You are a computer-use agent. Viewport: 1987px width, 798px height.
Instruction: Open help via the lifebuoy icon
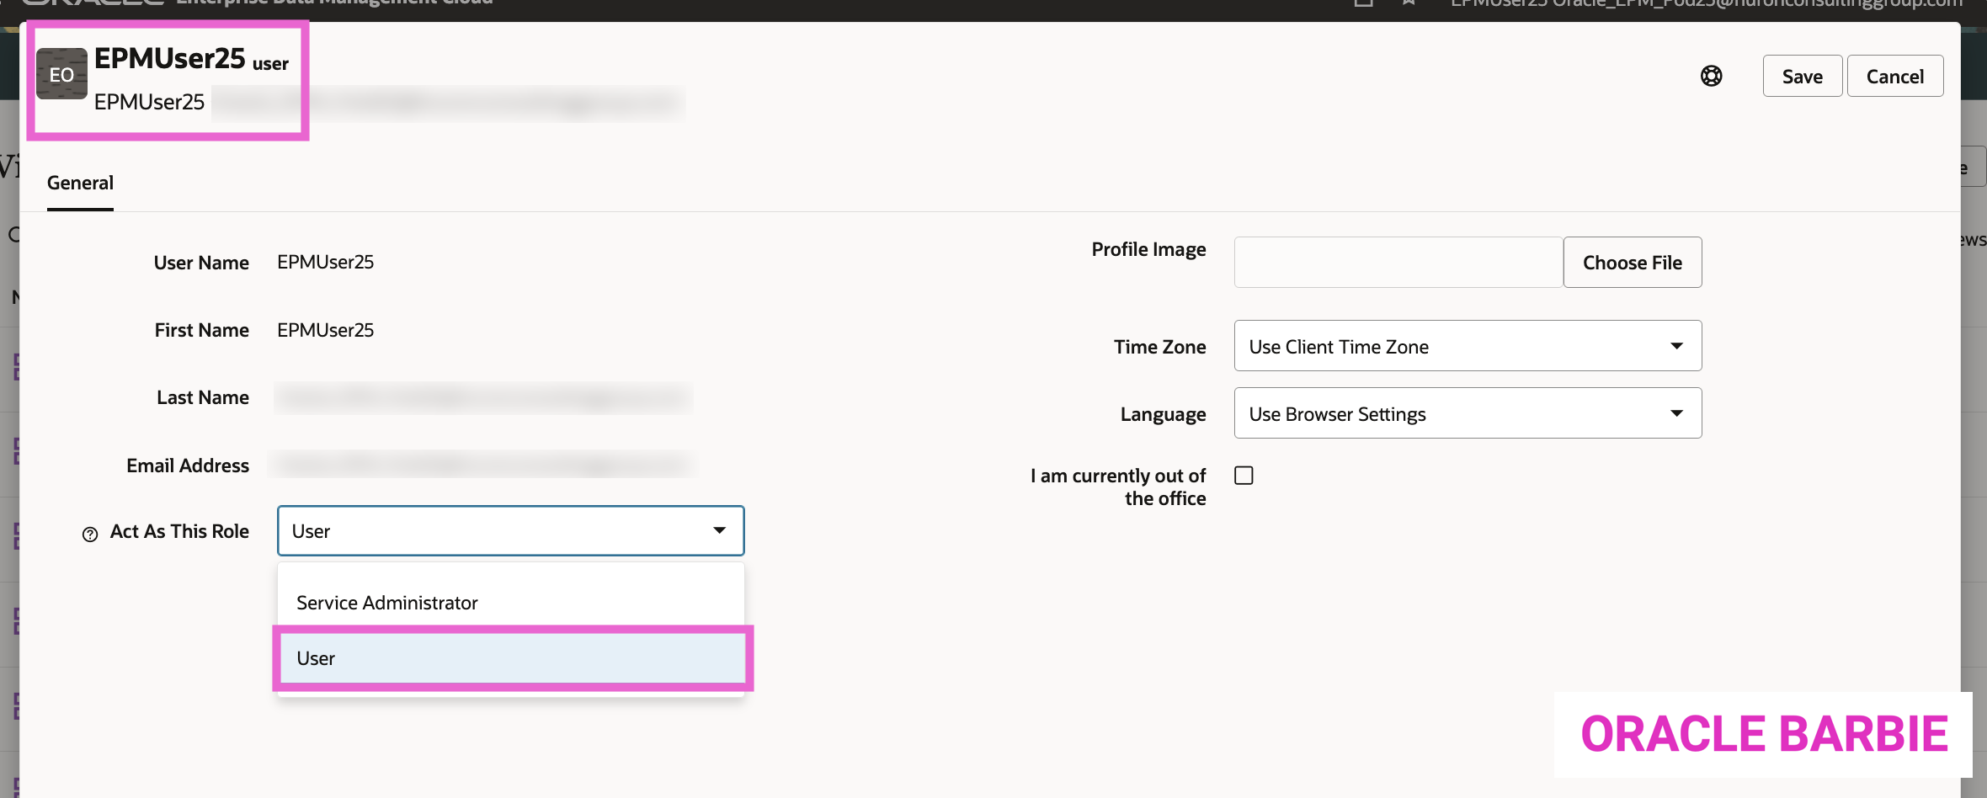1711,76
